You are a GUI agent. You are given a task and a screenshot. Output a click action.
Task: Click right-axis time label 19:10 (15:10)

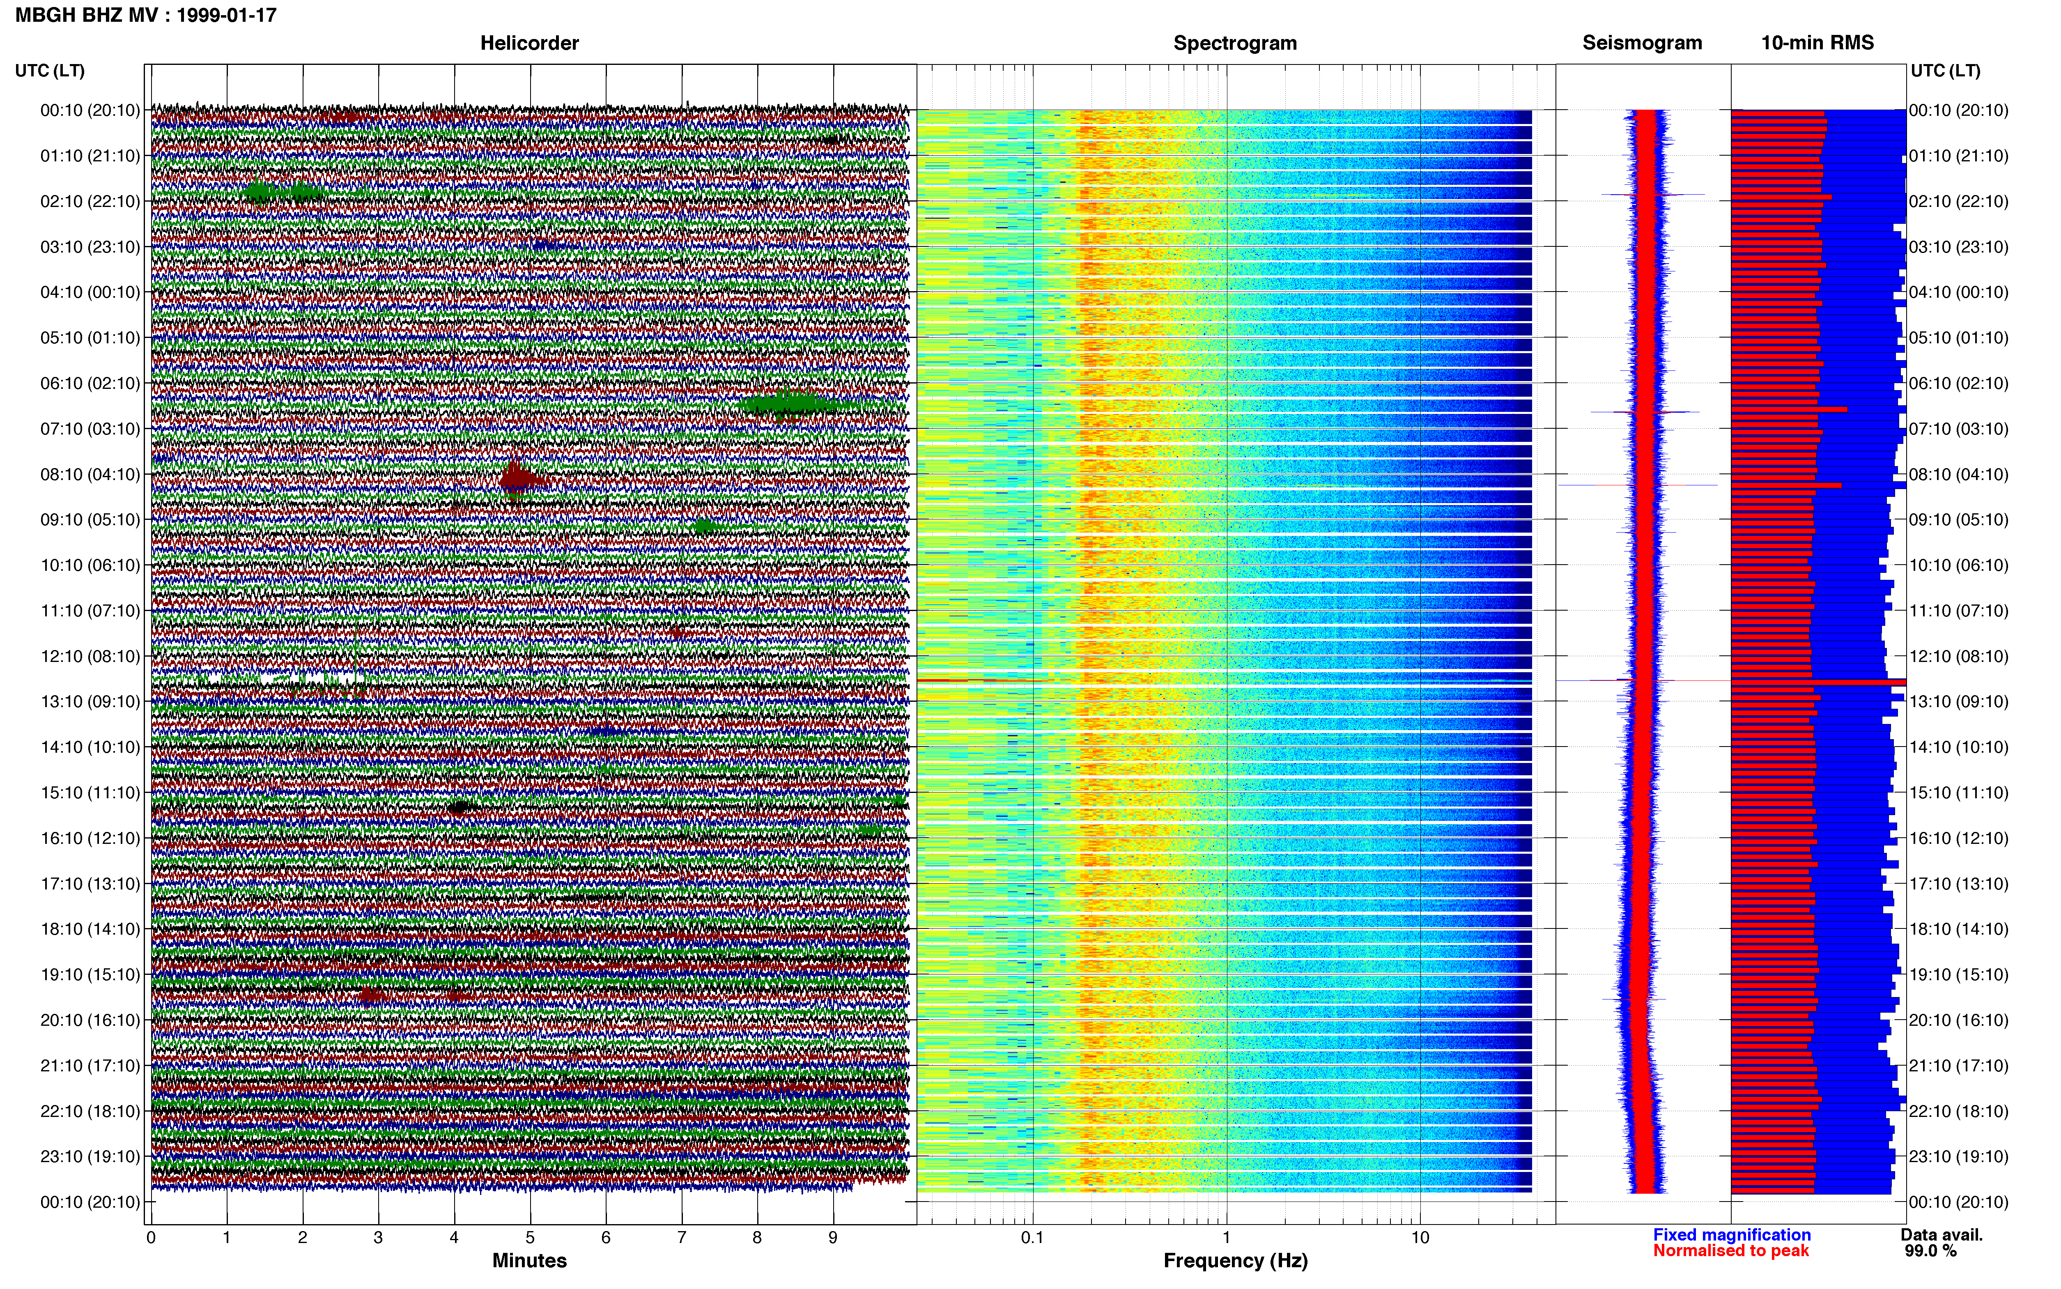[x=1959, y=974]
